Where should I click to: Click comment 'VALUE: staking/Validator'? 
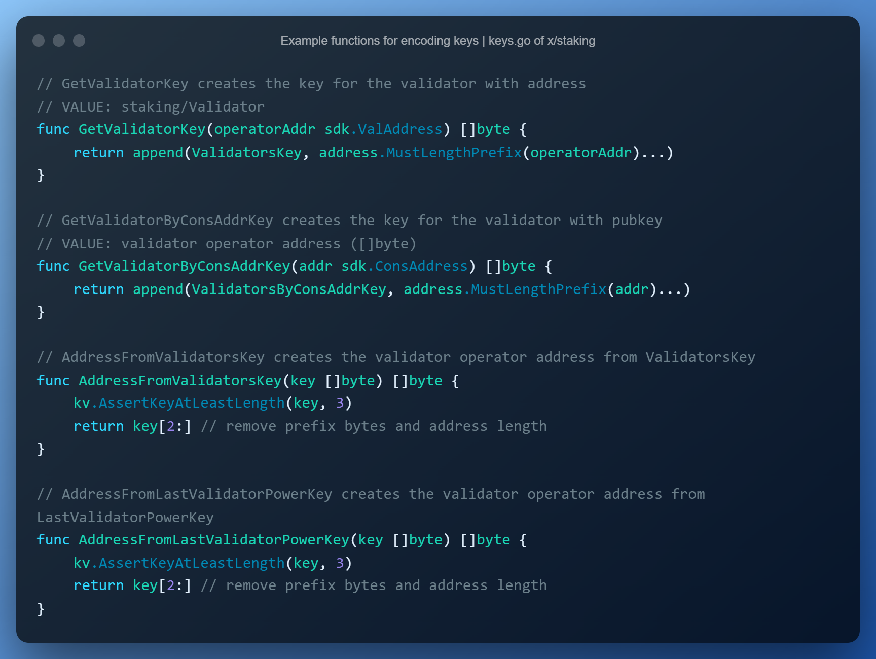[163, 107]
